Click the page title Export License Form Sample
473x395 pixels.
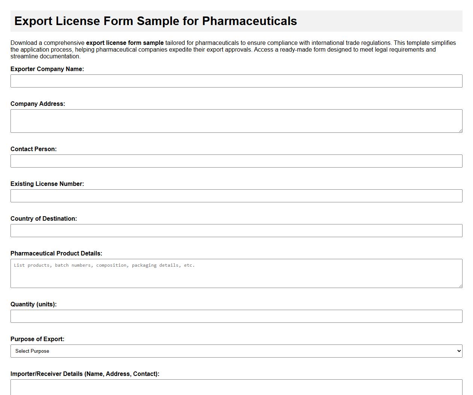click(155, 21)
